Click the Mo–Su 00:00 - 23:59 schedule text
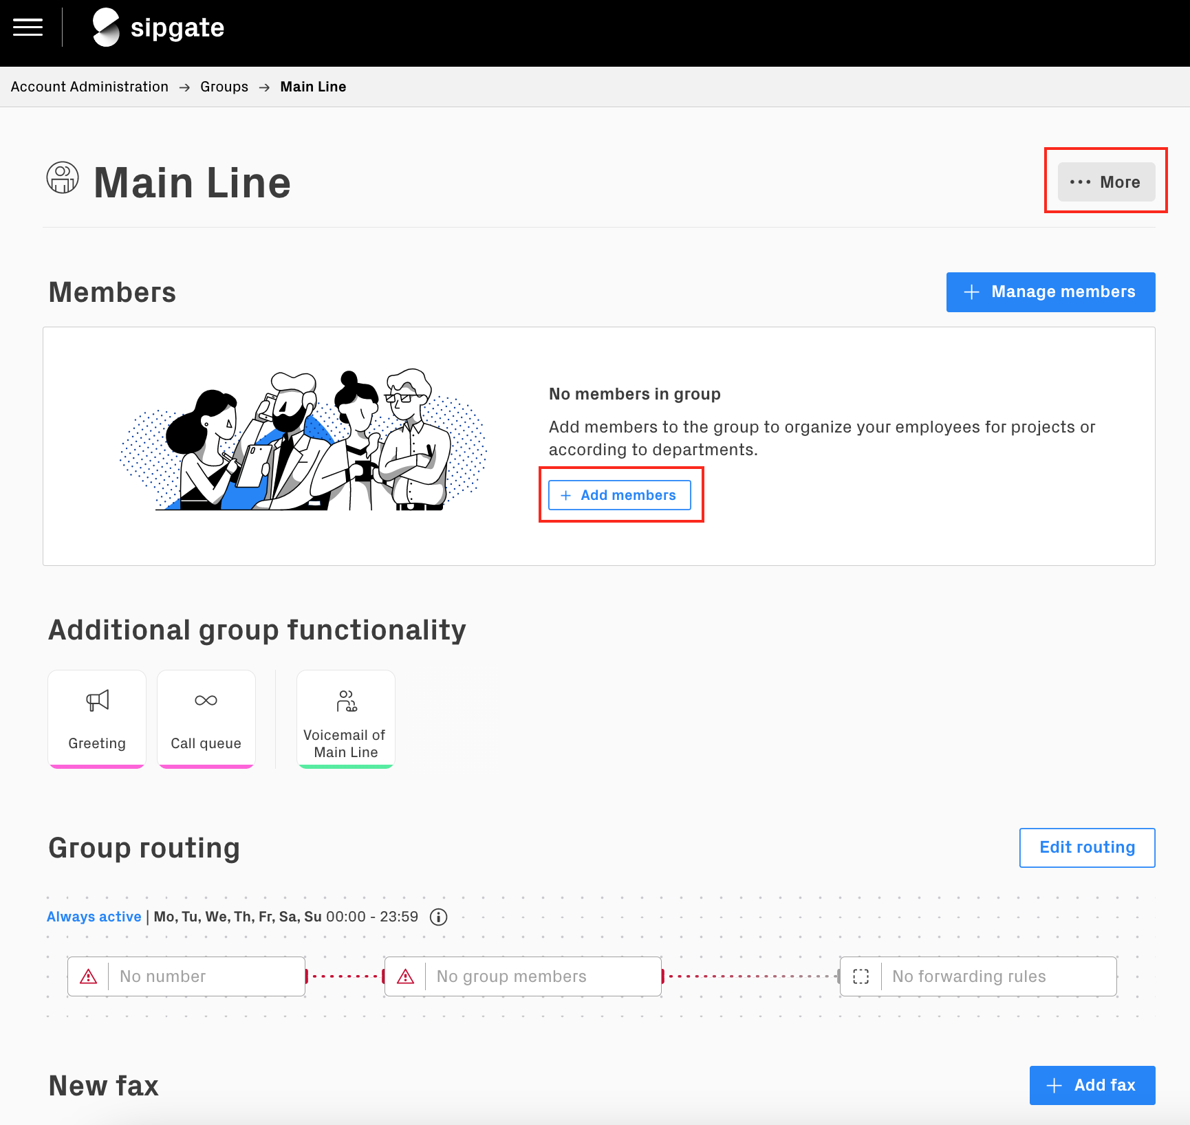The image size is (1190, 1125). coord(286,917)
